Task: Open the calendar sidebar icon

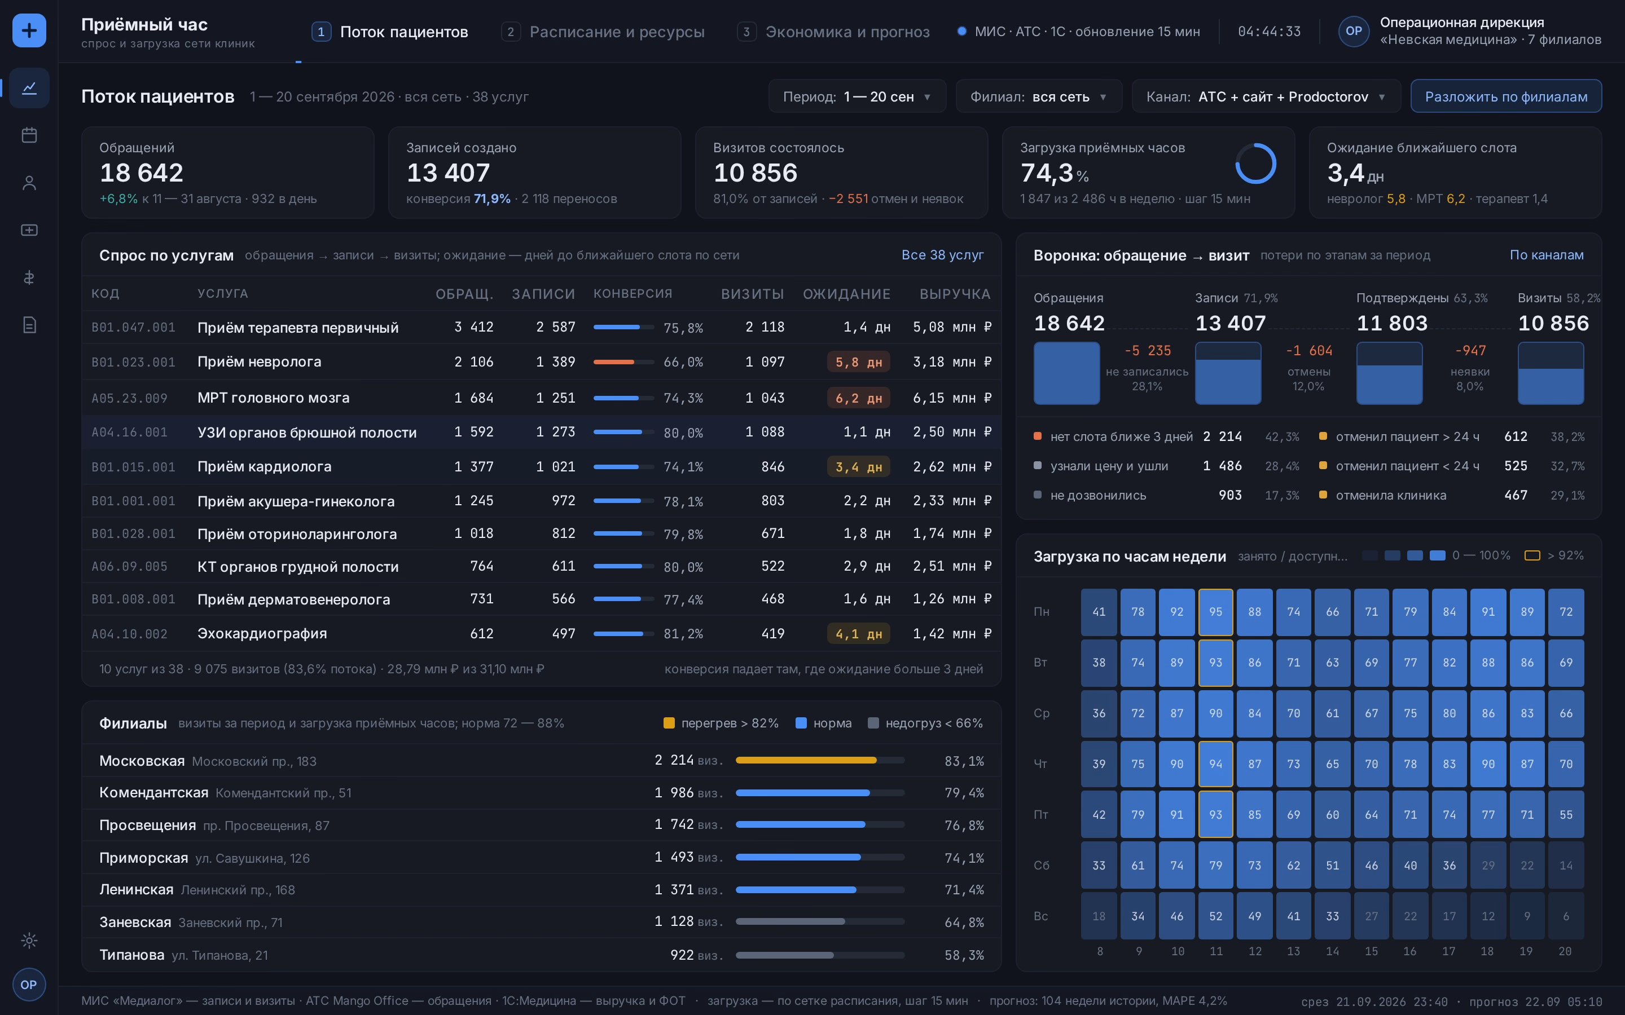Action: click(x=29, y=135)
